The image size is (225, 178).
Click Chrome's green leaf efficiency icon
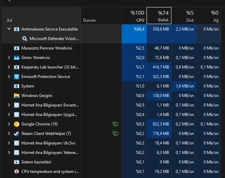click(x=115, y=124)
